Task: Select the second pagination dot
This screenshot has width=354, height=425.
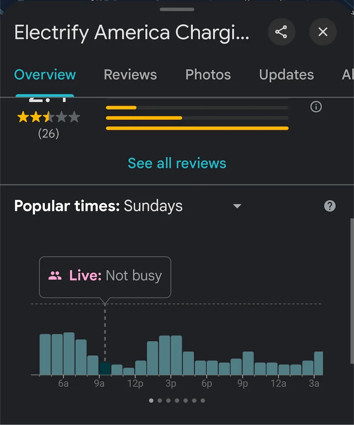Action: tap(160, 400)
